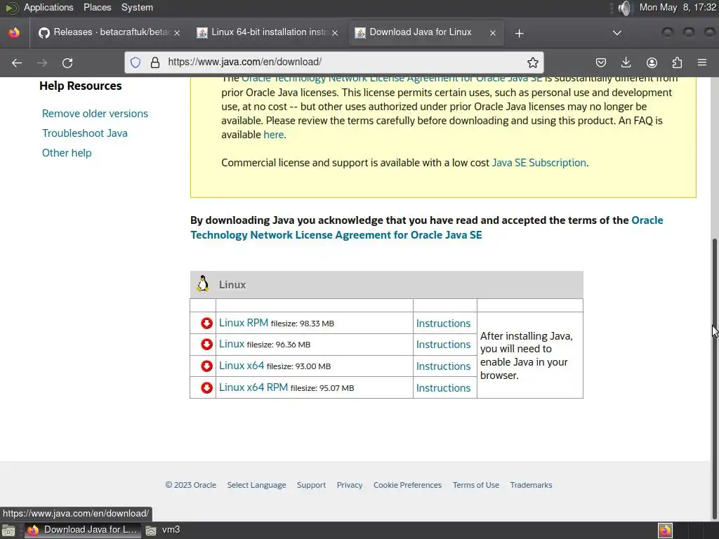This screenshot has height=539, width=719.
Task: Open the Privacy footer link
Action: 350,485
